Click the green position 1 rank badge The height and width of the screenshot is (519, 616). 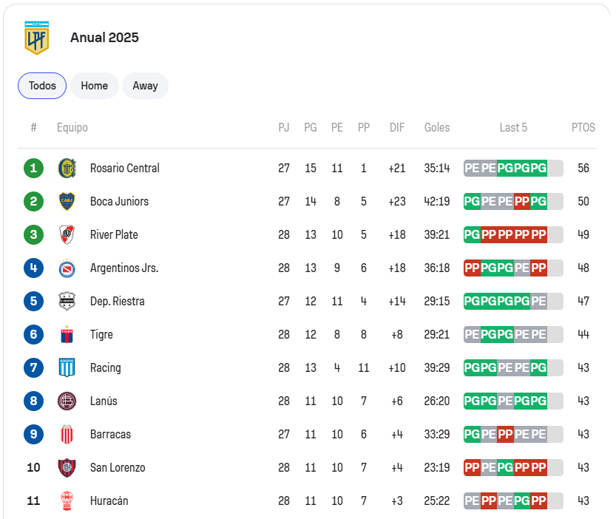pos(33,168)
